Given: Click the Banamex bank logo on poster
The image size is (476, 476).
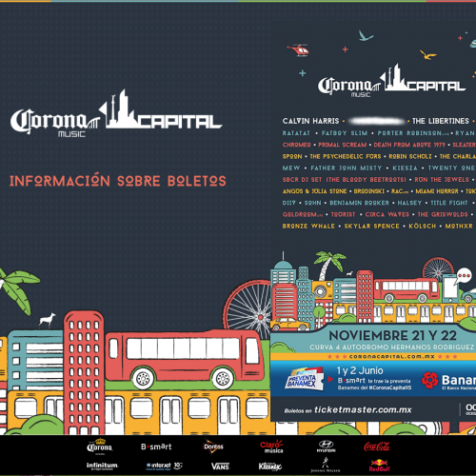Looking at the screenshot, I should point(448,381).
